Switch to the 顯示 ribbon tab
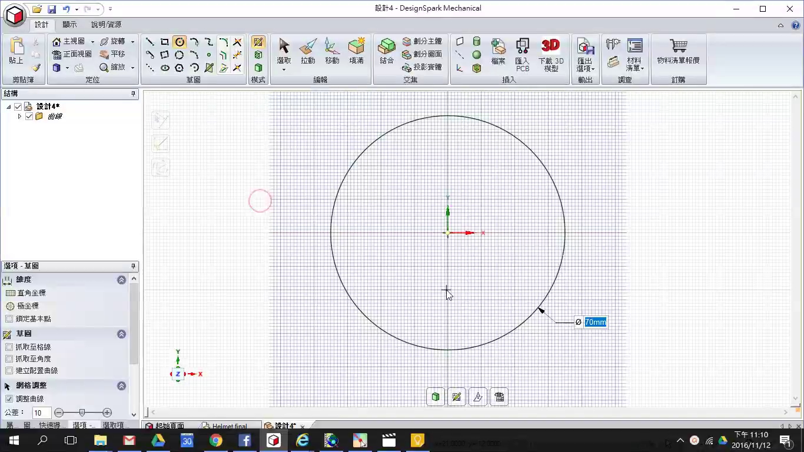 point(69,25)
